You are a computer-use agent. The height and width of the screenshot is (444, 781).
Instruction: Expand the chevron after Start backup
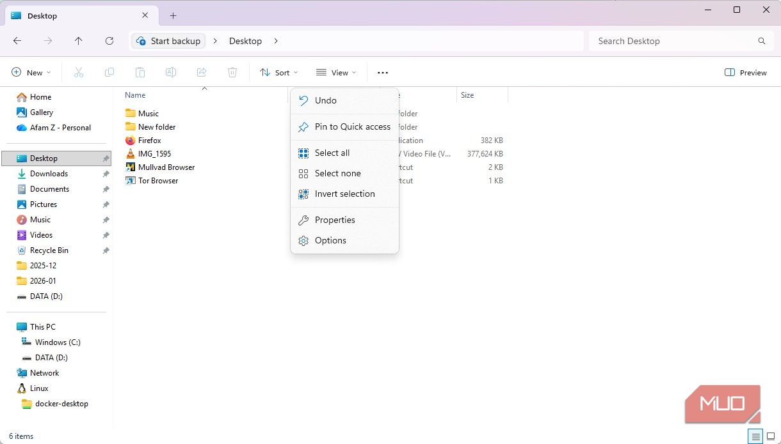(215, 41)
